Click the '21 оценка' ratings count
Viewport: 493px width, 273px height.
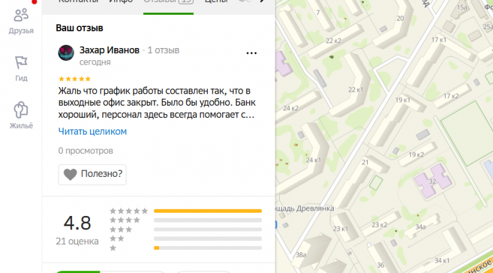tap(77, 242)
